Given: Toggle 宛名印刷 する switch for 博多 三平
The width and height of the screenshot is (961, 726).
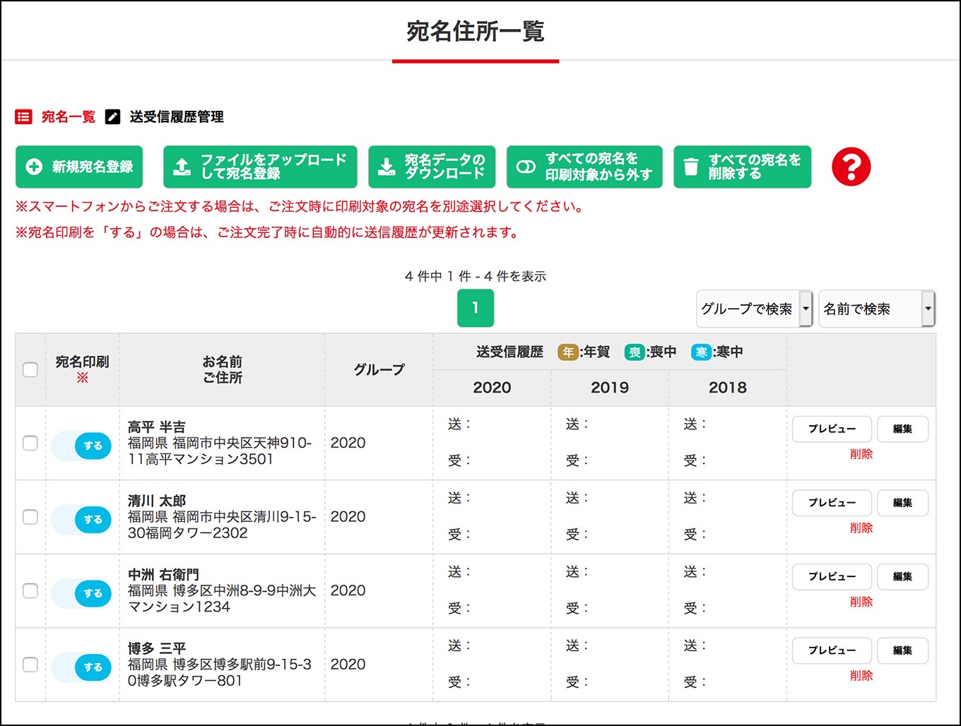Looking at the screenshot, I should pos(82,667).
